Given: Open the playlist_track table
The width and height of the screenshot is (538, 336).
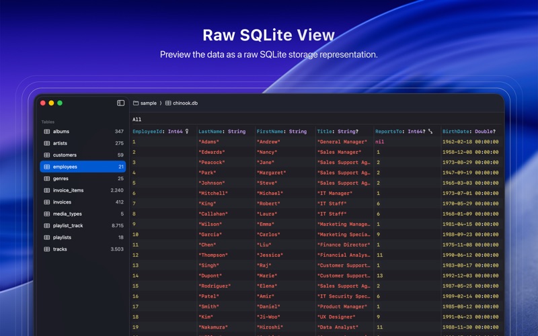Looking at the screenshot, I should [83, 226].
